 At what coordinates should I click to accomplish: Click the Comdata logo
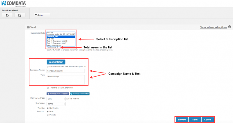15,3
